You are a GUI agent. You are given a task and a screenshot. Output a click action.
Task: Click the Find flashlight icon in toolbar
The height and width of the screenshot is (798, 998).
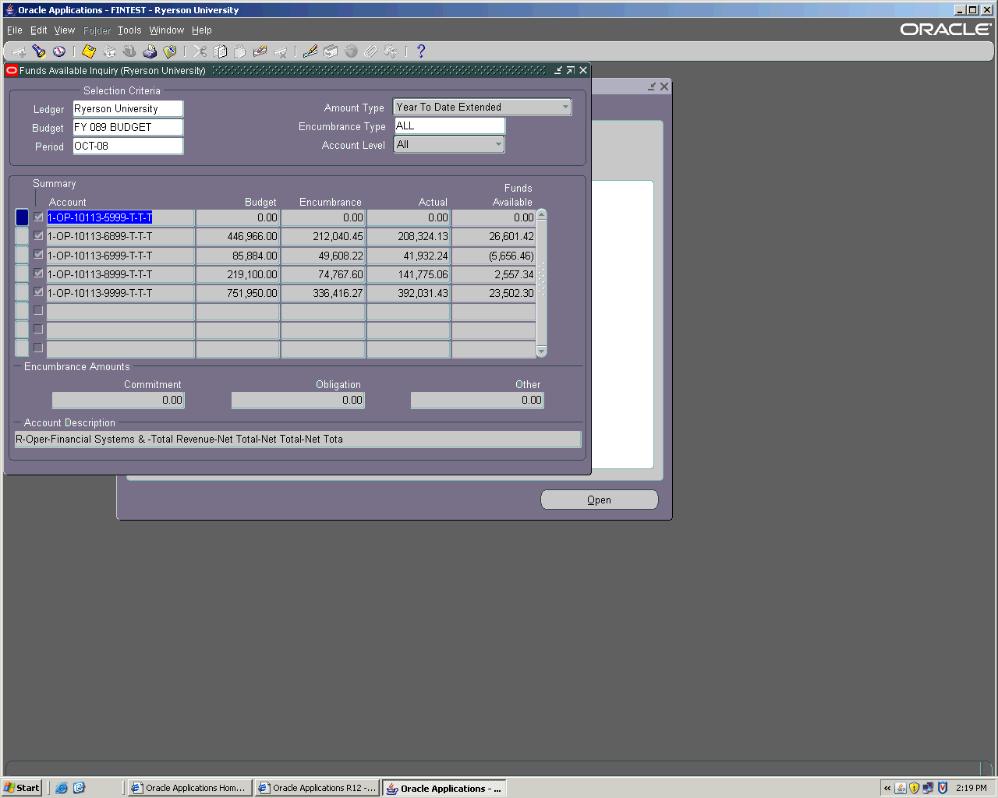pos(38,51)
